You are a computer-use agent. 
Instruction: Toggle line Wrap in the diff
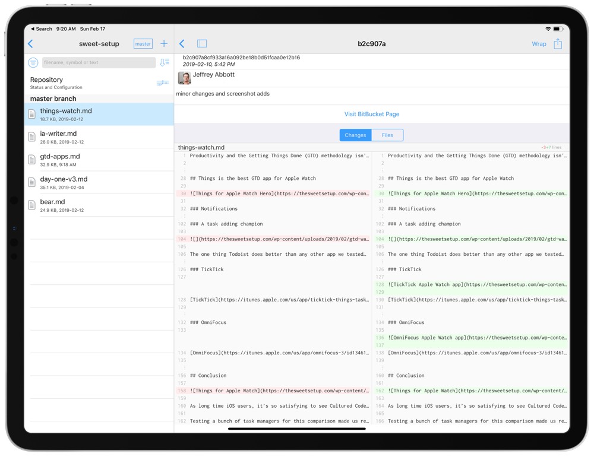(539, 44)
